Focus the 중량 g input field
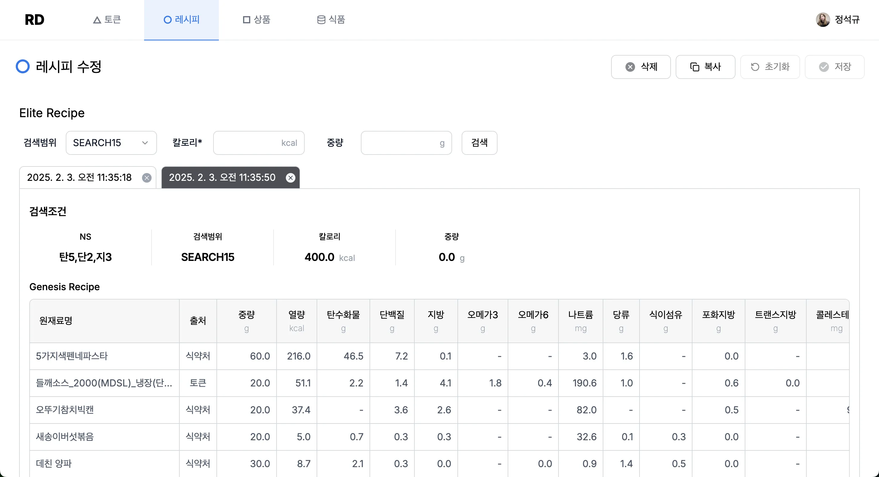This screenshot has height=477, width=879. tap(406, 143)
